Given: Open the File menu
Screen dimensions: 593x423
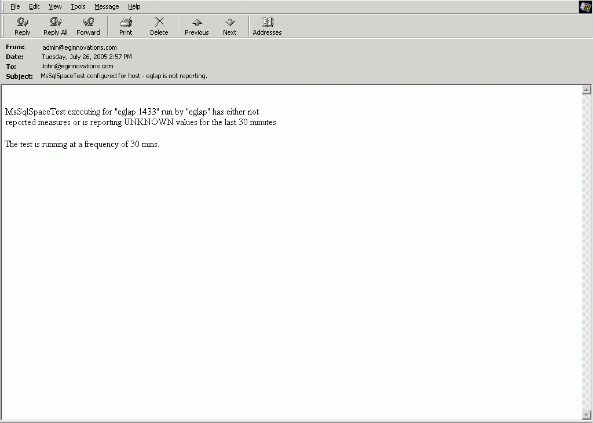Looking at the screenshot, I should 15,6.
